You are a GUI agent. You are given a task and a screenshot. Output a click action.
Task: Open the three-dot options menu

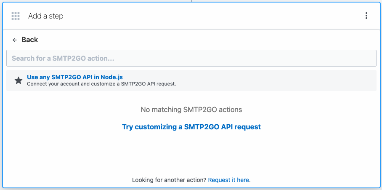coord(366,16)
